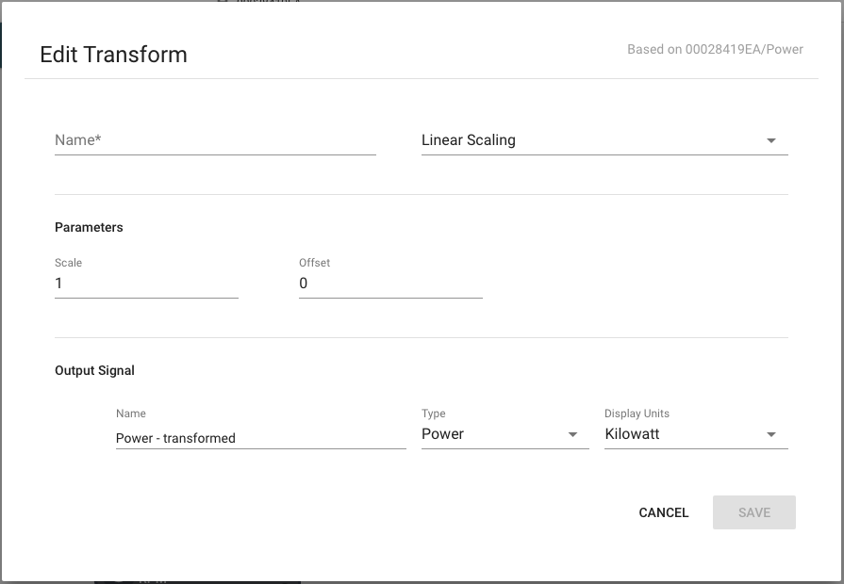Click the Display Units label

click(x=637, y=414)
